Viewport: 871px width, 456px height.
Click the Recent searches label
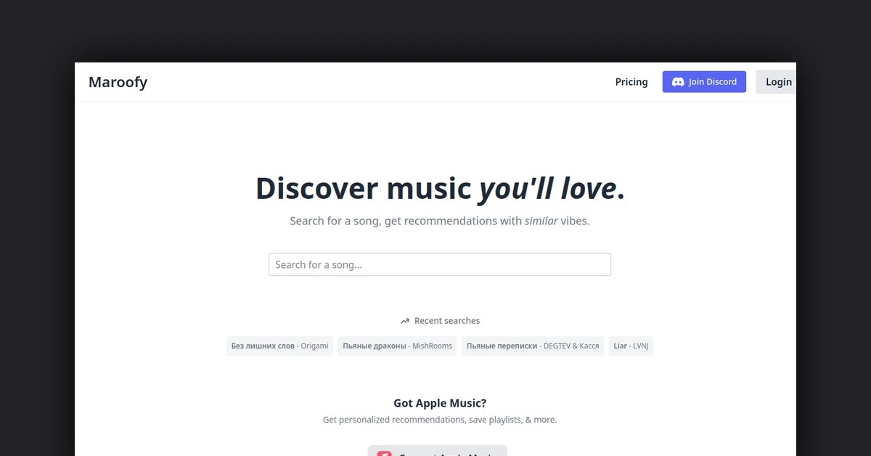point(447,321)
